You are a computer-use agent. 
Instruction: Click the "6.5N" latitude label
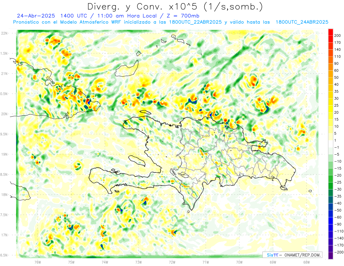[4, 255]
